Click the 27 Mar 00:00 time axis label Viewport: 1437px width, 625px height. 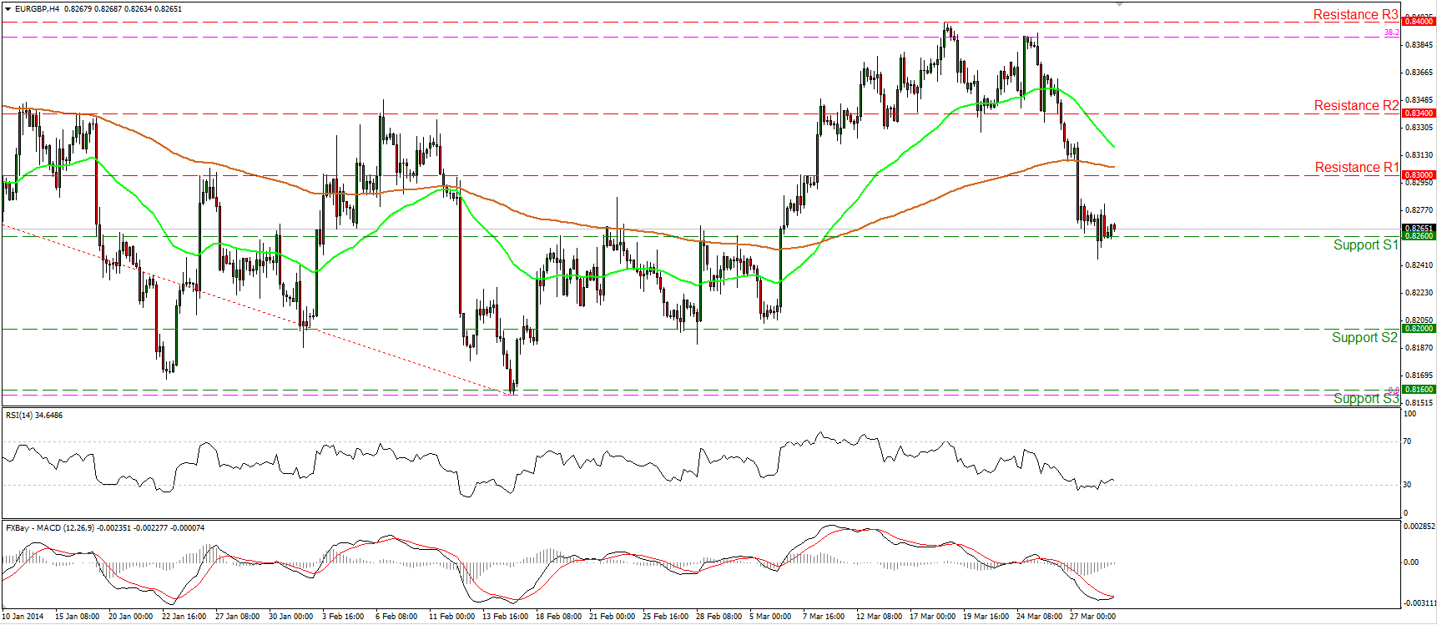[1092, 617]
